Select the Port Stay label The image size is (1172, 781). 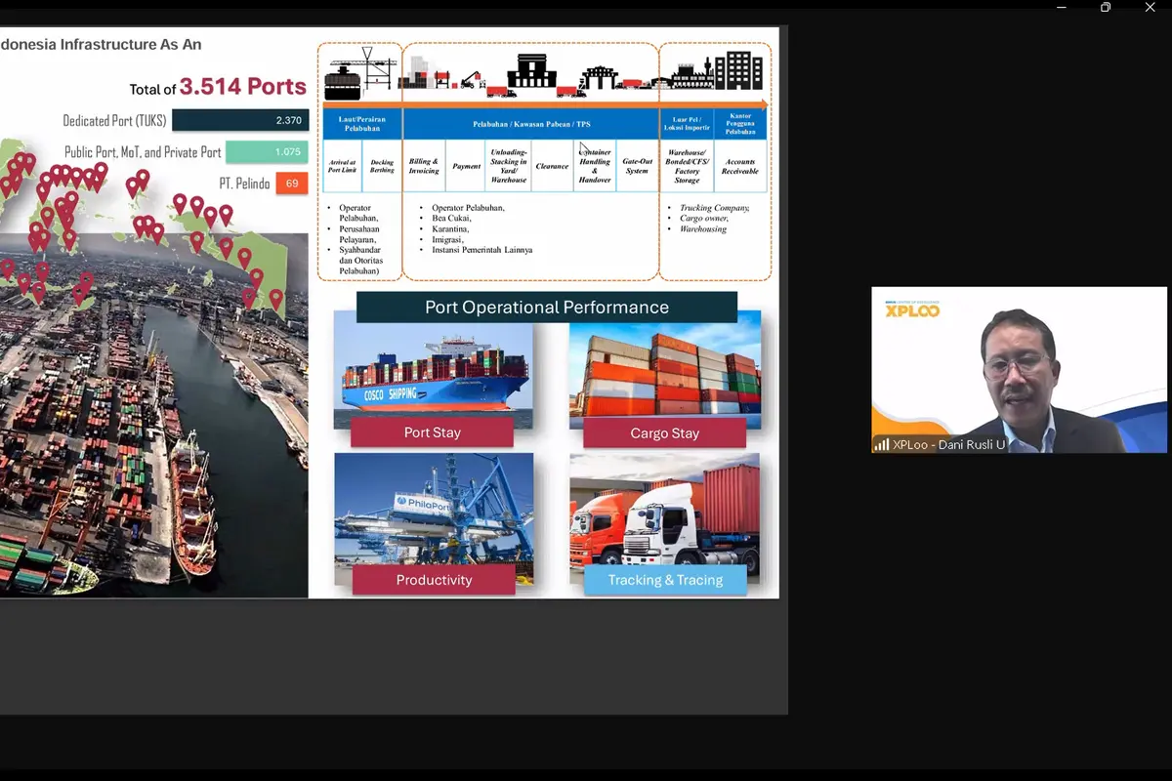(432, 432)
